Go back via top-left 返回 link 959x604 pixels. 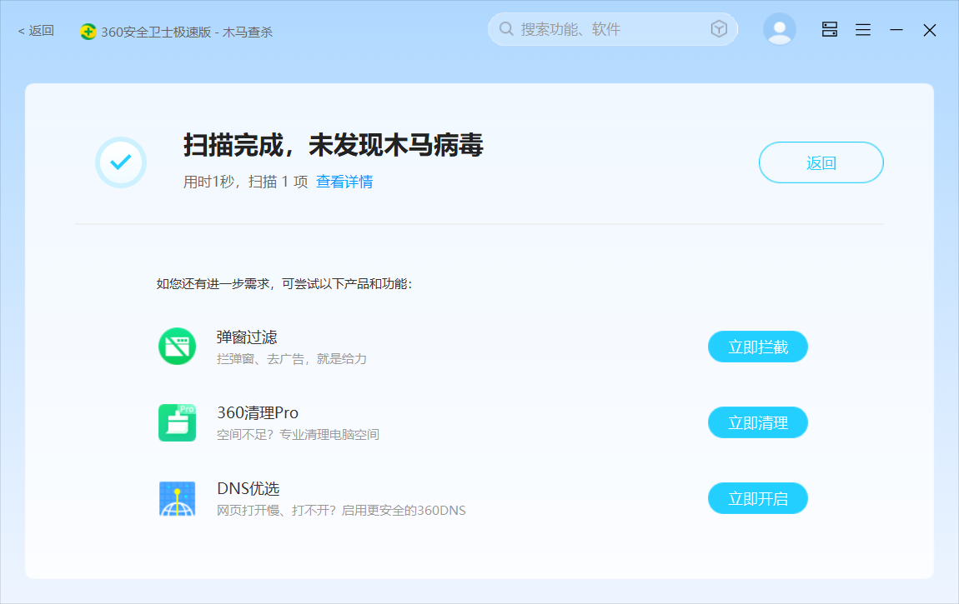point(36,31)
